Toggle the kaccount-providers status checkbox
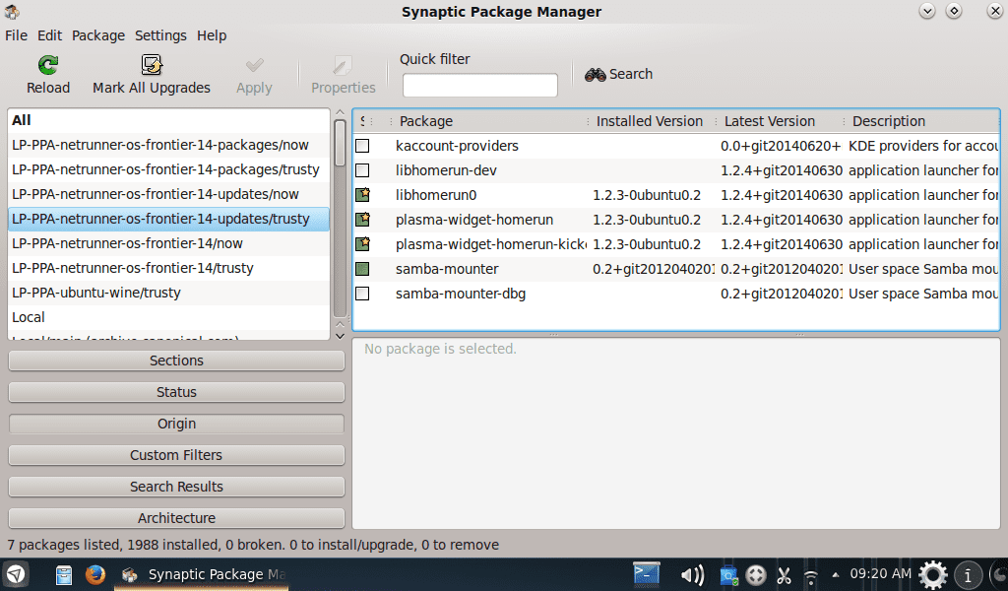Viewport: 1008px width, 591px height. click(362, 146)
